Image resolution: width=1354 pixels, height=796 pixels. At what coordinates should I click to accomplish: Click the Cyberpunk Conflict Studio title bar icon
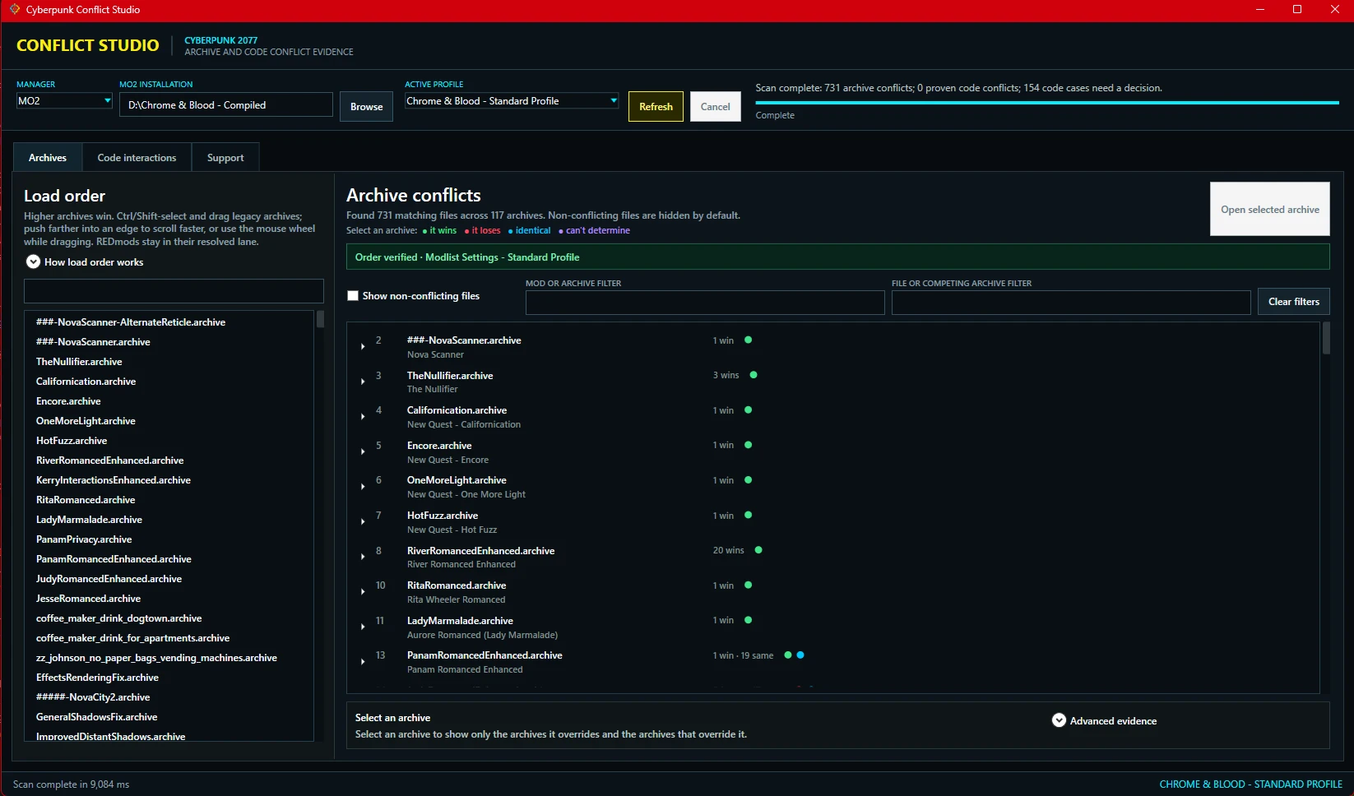click(x=14, y=10)
